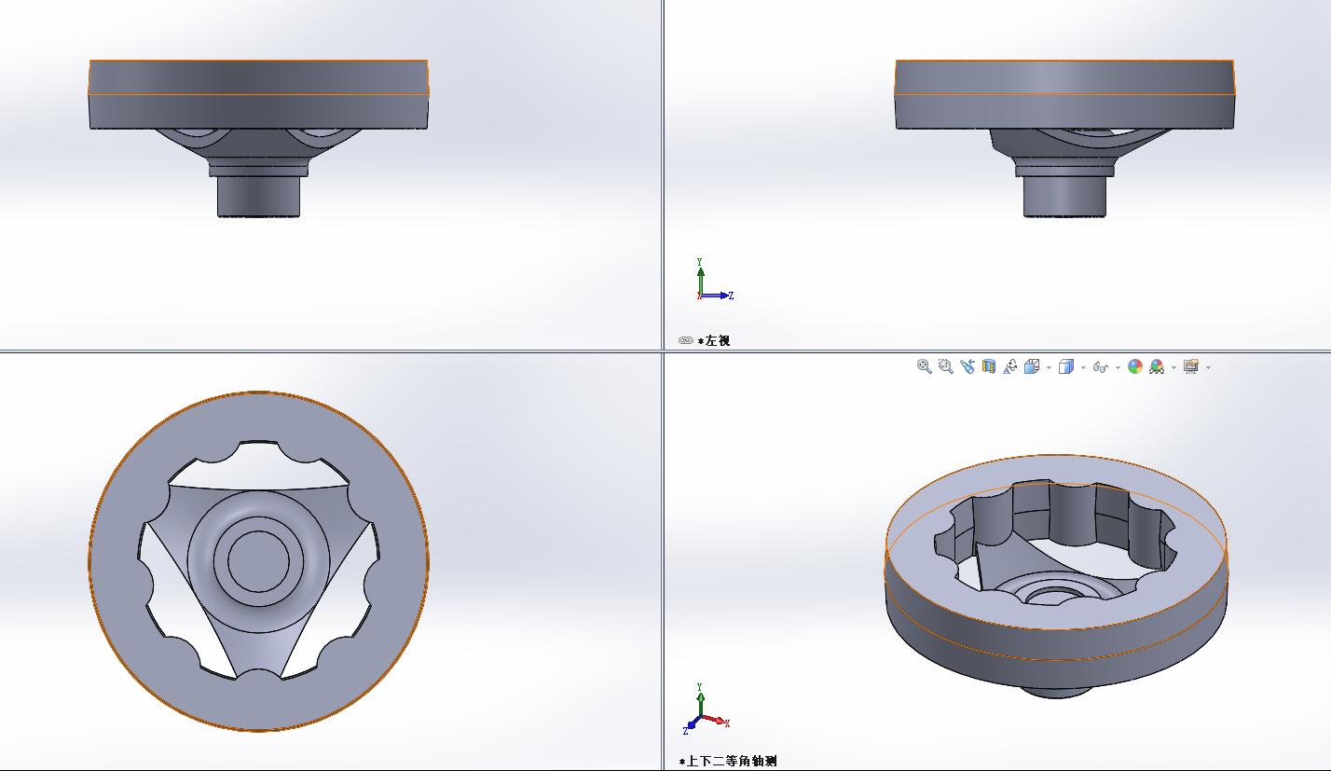This screenshot has height=771, width=1331.
Task: Click the coordinate triad in the 左视 viewport
Action: pyautogui.click(x=714, y=281)
